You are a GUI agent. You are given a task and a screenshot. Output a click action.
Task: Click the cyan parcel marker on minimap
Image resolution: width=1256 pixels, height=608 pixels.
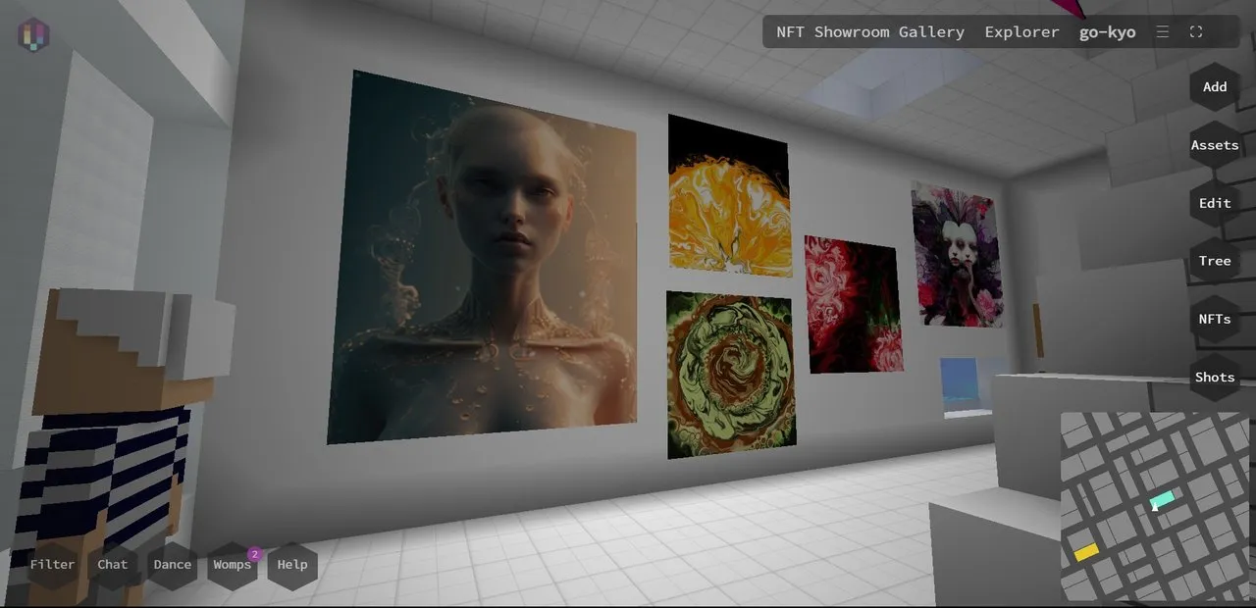(x=1162, y=500)
